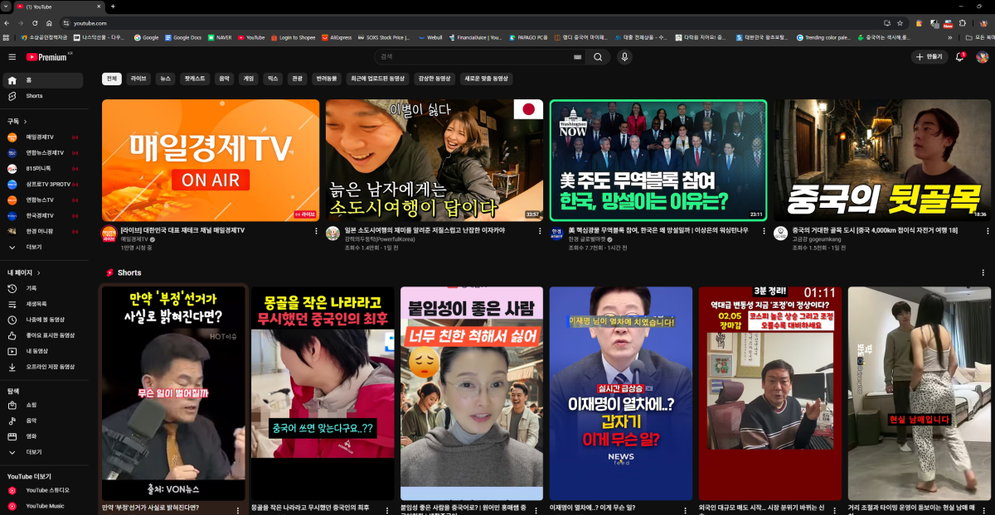Open the on-screen keyboard in search box
The image size is (995, 515).
(577, 57)
